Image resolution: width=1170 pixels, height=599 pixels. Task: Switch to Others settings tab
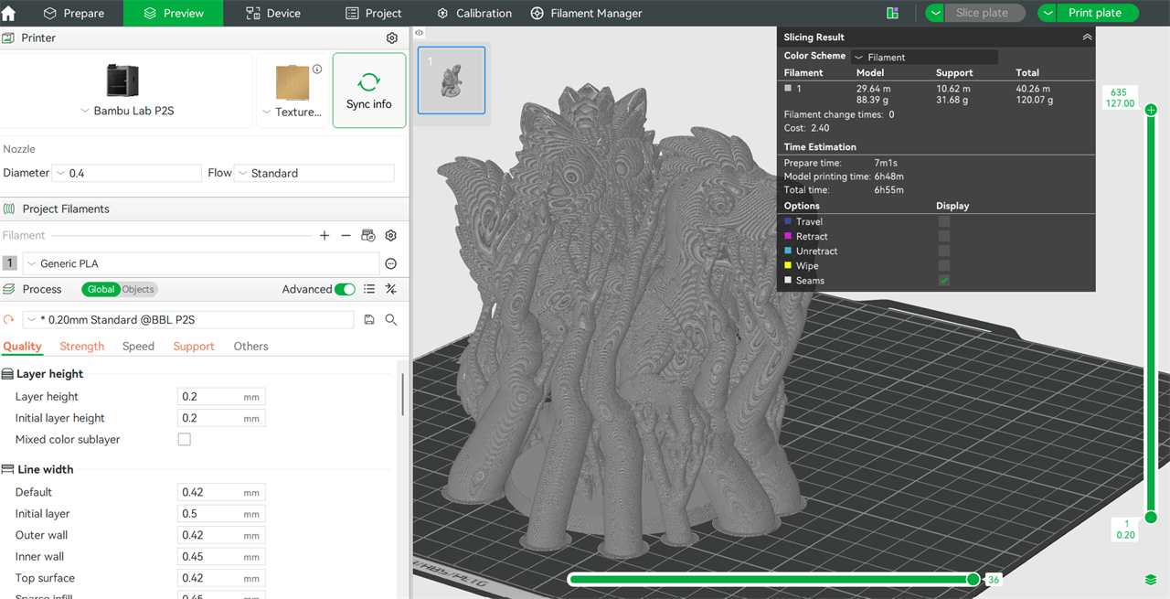coord(250,347)
